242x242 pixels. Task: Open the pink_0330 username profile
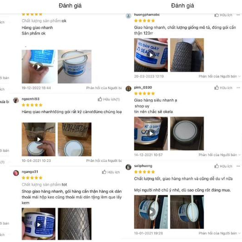pos(143,88)
